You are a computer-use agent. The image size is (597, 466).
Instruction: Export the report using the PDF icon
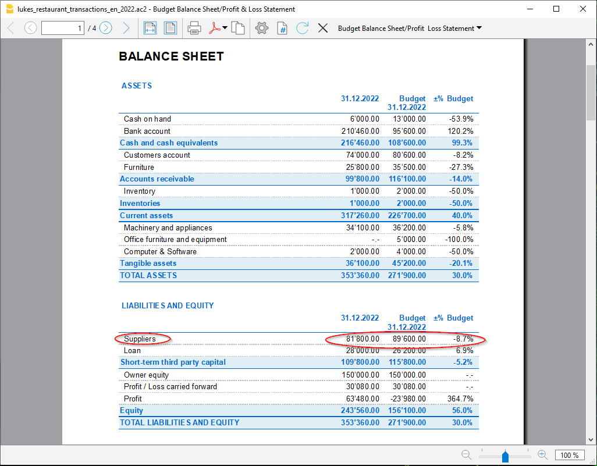click(214, 28)
